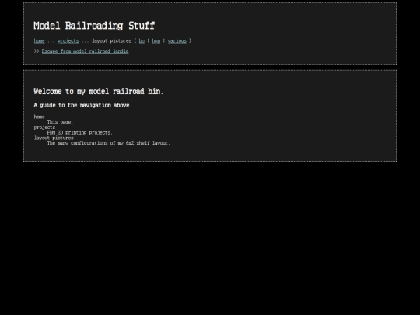Follow Escape from model railroad-landia link
This screenshot has height=315, width=420.
point(86,51)
